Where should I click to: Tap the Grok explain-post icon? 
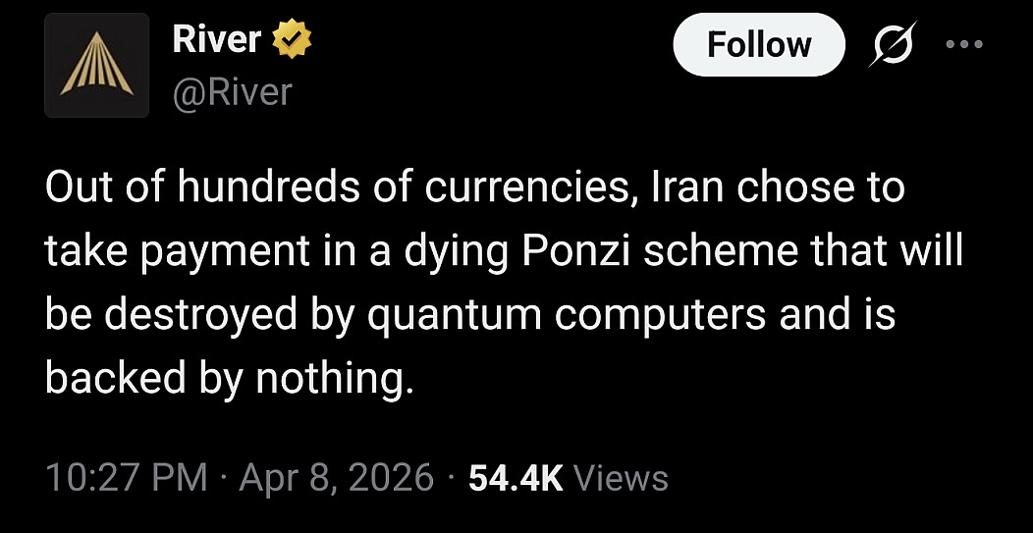coord(894,45)
